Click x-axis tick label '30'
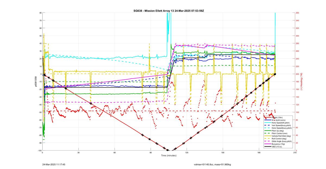This screenshot has height=169, width=326. pos(79,152)
